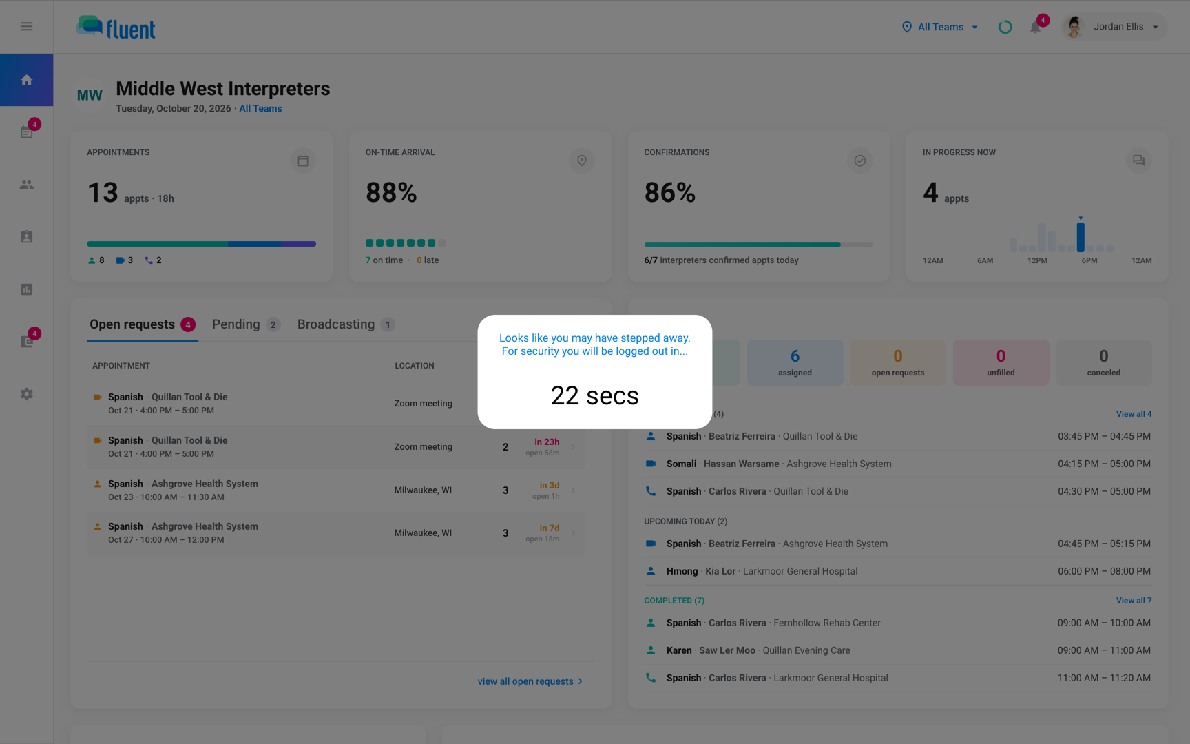Expand the request row showing in 7d
This screenshot has width=1190, height=744.
(573, 533)
